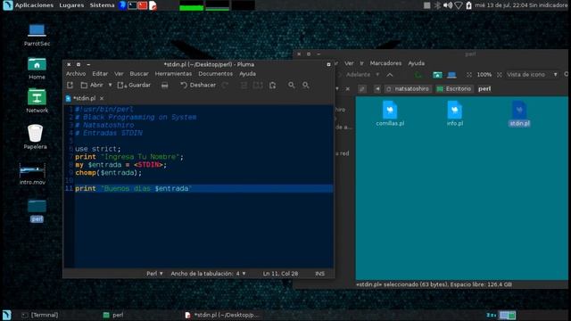Click the 'use strict;' line in editor

tap(97, 149)
